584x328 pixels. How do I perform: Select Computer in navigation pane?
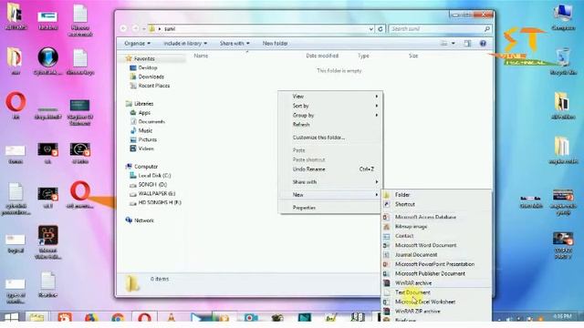click(146, 167)
